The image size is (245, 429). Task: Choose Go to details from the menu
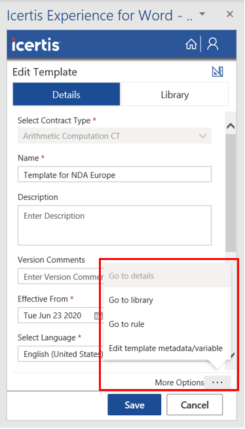point(167,276)
